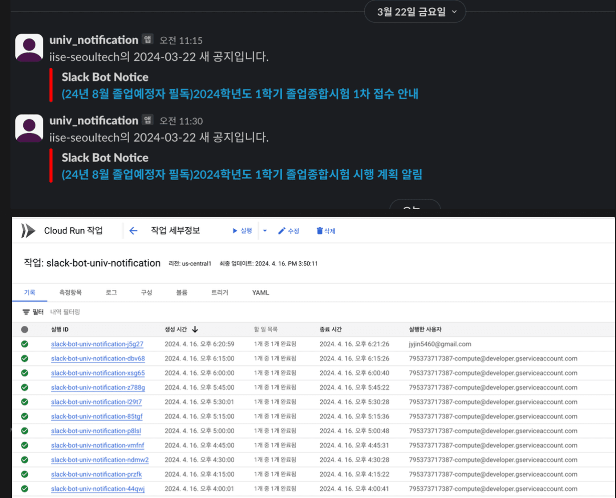The width and height of the screenshot is (616, 498).
Task: Click the 오후 4:00:41 end time cell
Action: [354, 489]
